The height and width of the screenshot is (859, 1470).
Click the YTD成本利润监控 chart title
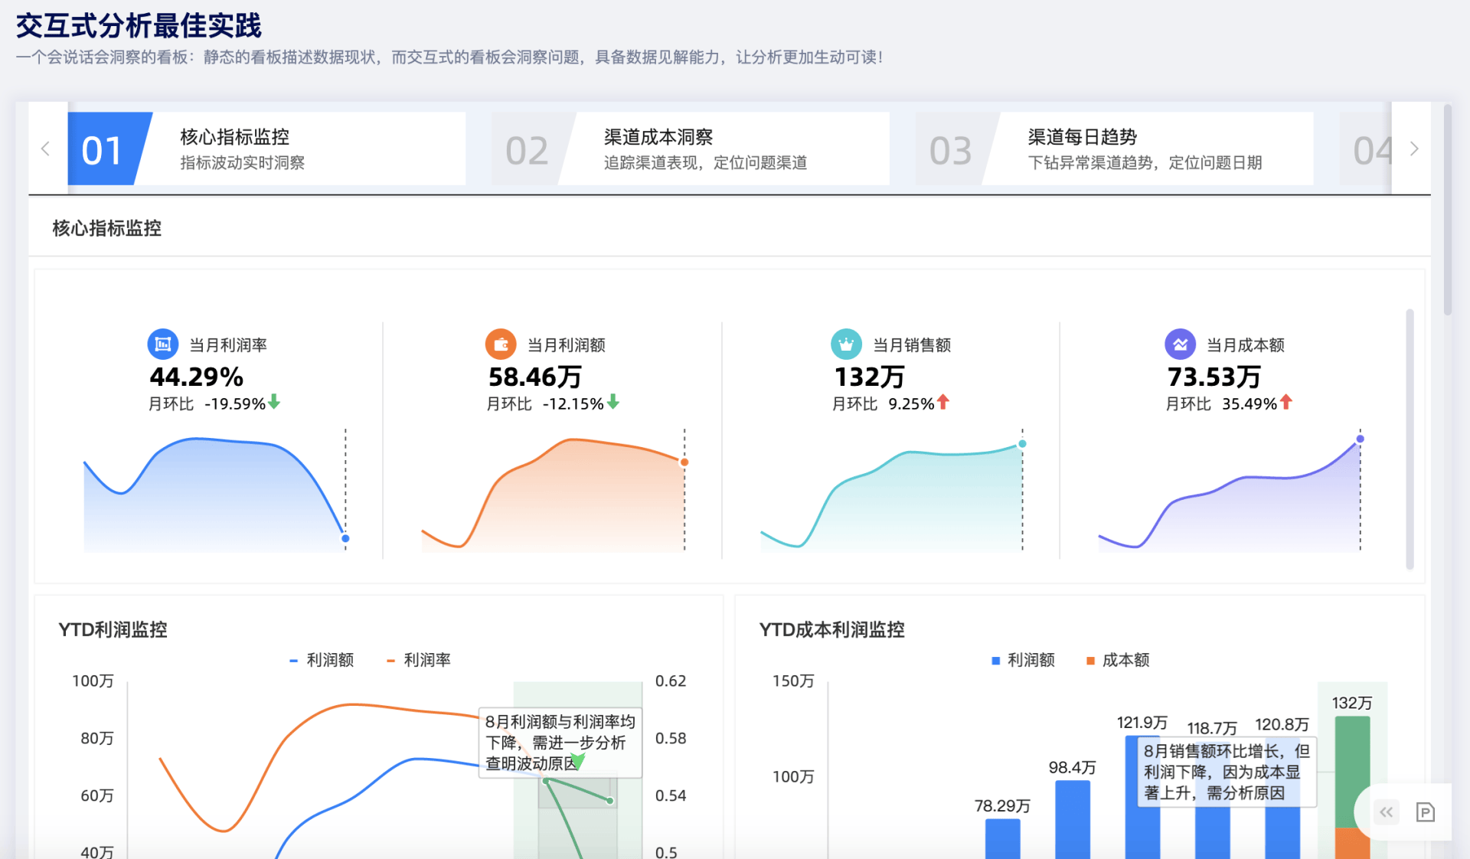pos(832,629)
